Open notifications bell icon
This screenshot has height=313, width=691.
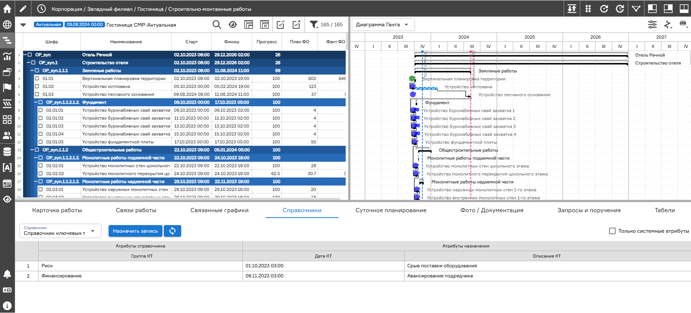[7, 274]
